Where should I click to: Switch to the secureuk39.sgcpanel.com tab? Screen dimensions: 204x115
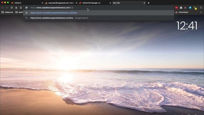61,3
